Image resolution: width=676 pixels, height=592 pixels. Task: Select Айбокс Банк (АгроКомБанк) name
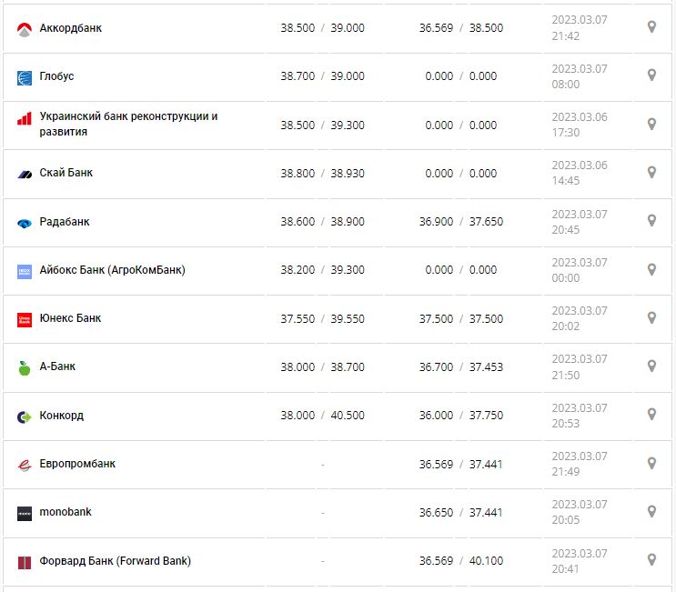click(112, 270)
